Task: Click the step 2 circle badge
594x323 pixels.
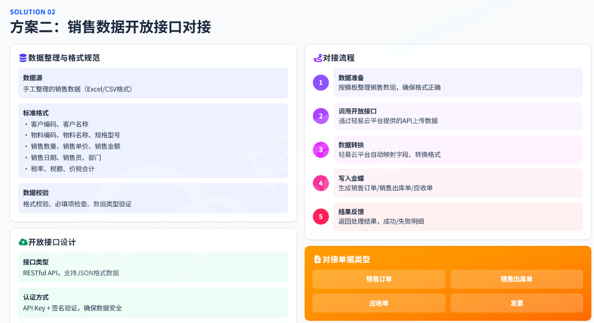Action: 321,116
